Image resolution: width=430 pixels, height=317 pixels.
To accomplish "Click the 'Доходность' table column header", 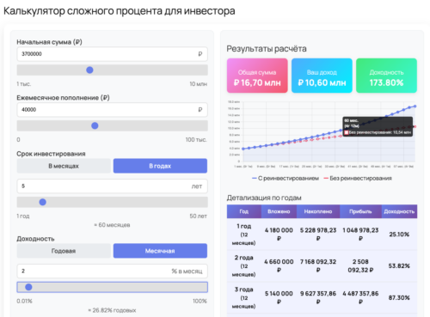I will 399,211.
